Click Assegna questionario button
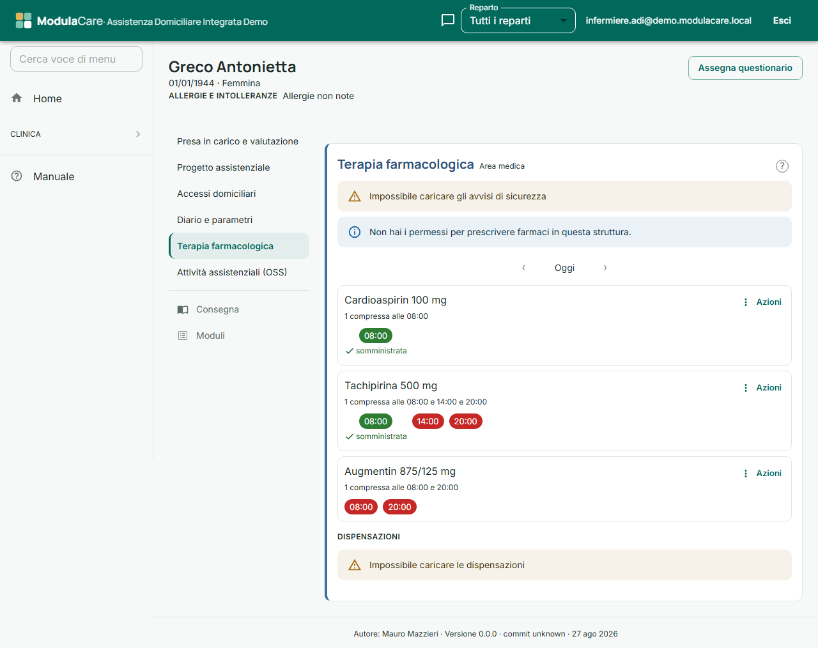The height and width of the screenshot is (648, 818). (745, 68)
